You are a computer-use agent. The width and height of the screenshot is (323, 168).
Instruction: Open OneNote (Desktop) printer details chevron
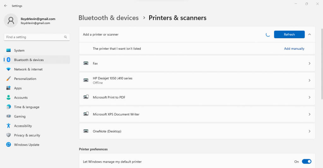(309, 131)
